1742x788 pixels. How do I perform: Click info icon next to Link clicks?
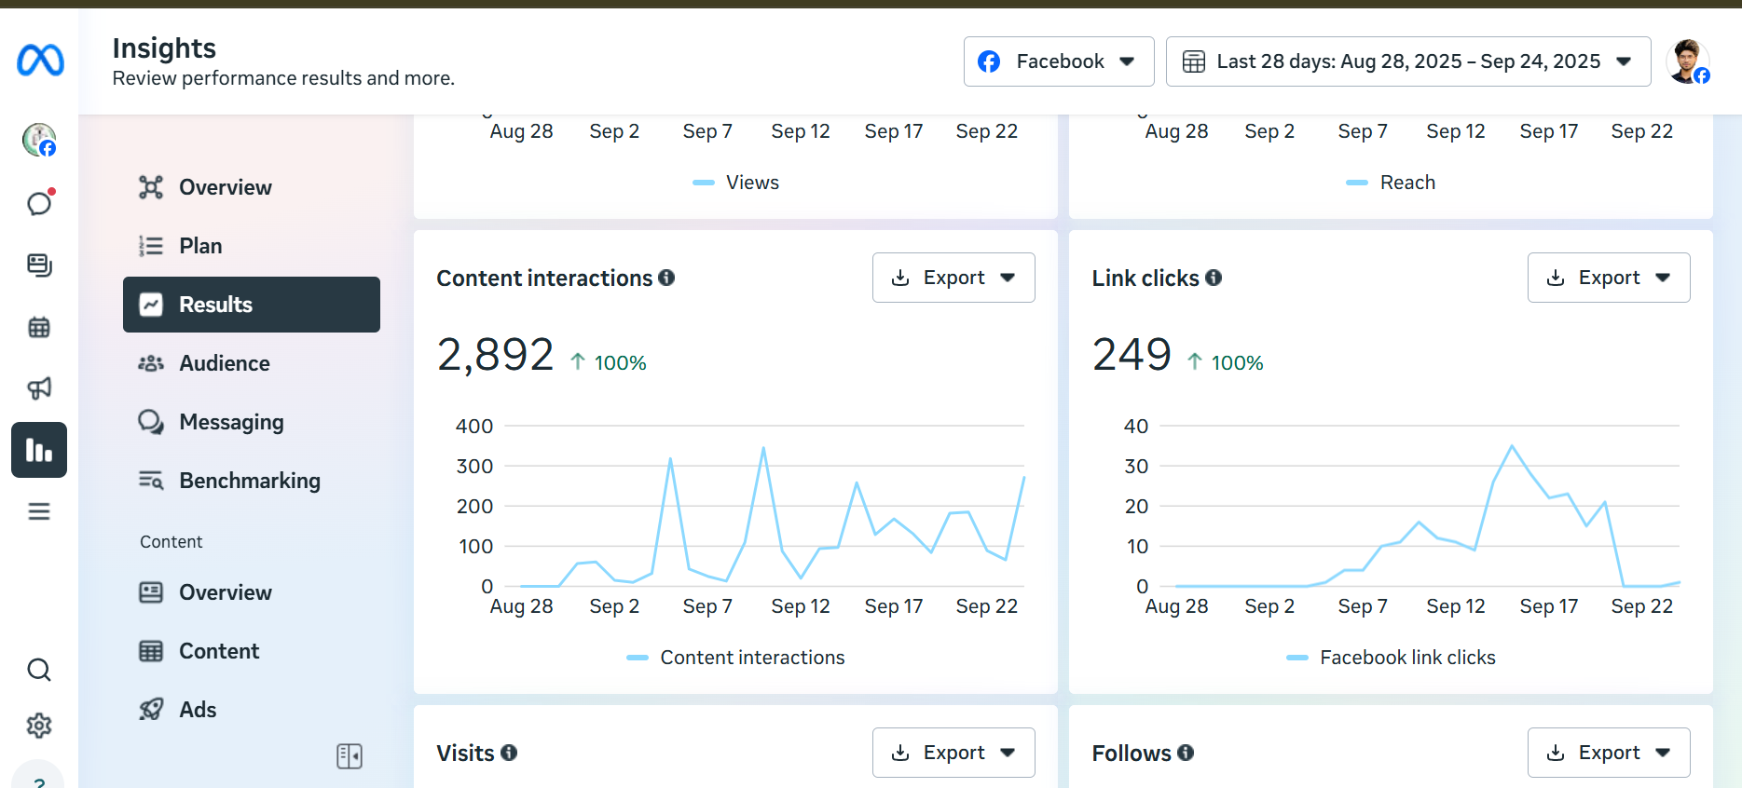click(1214, 278)
